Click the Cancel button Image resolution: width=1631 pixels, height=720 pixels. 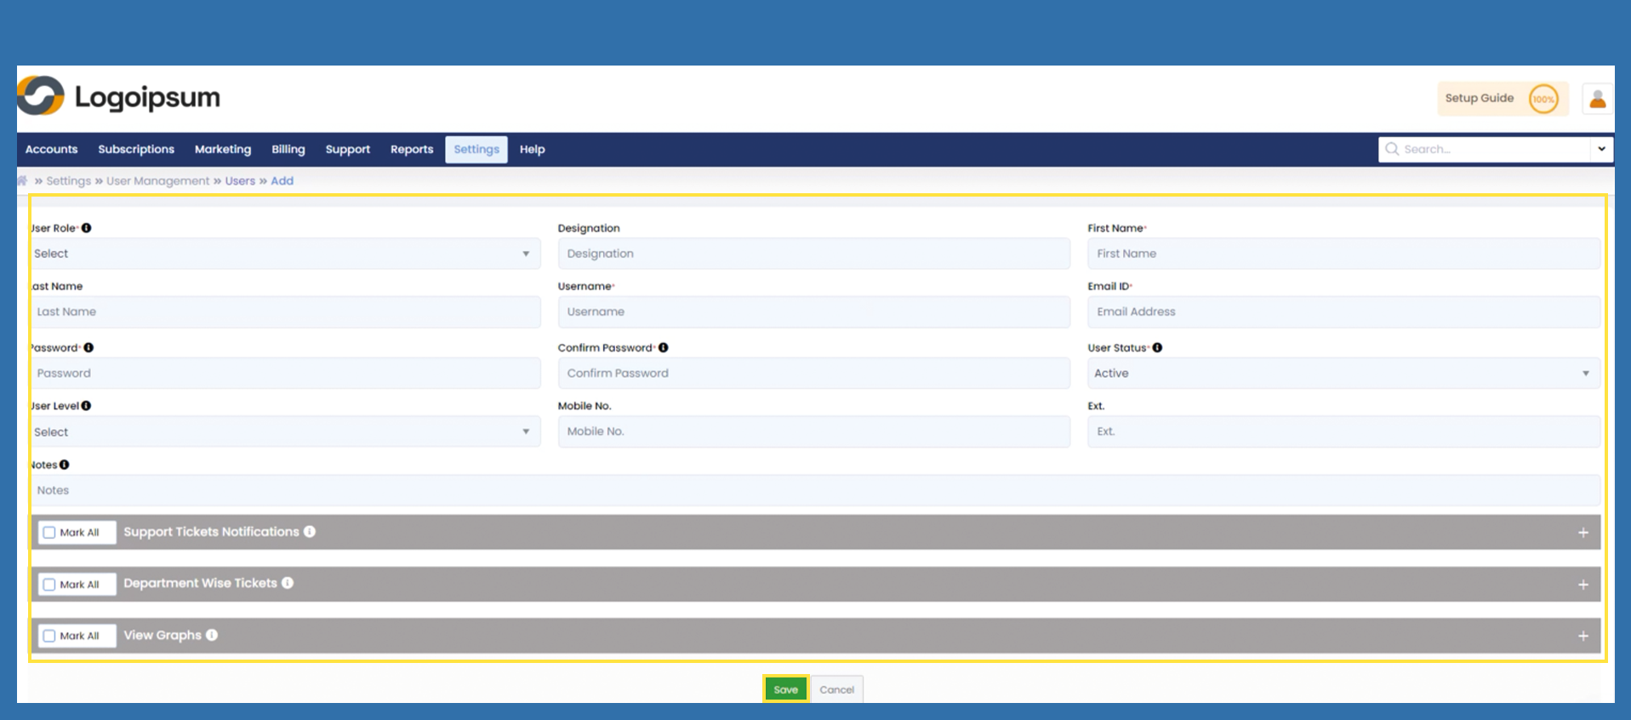[836, 689]
